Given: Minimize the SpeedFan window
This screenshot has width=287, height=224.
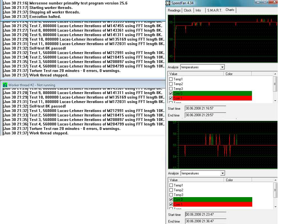Looking at the screenshot, I should pyautogui.click(x=258, y=2).
